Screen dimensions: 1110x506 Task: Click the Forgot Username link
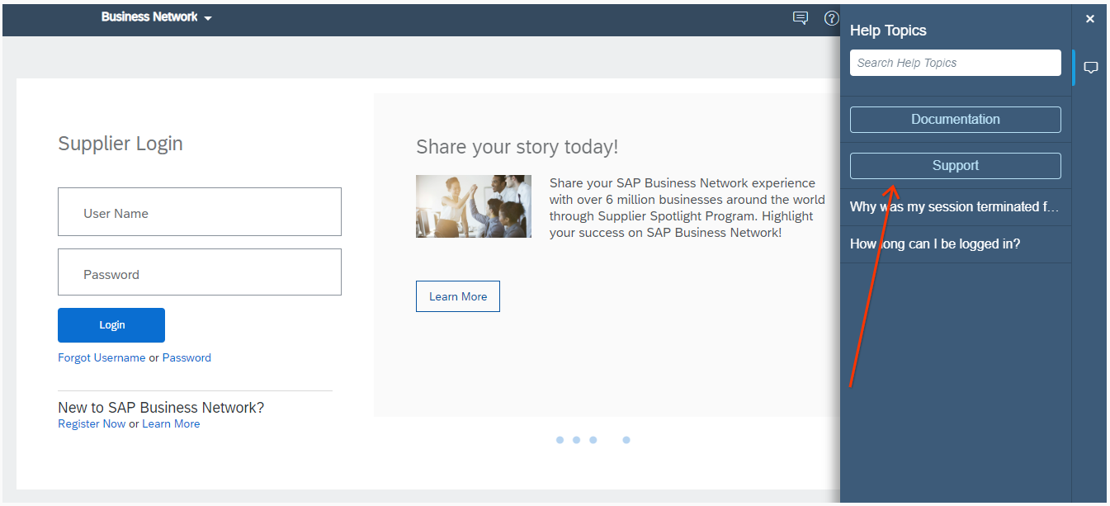coord(102,357)
